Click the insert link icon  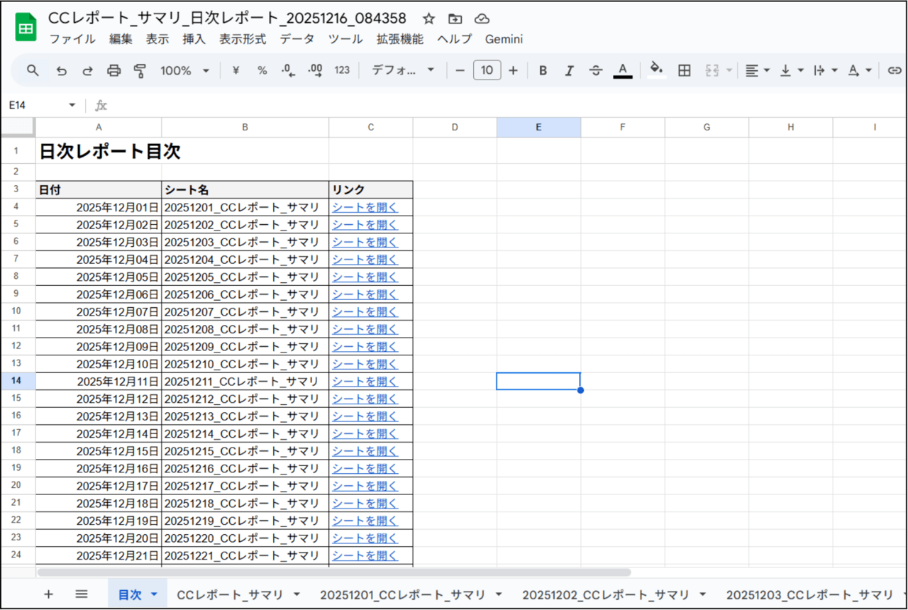[x=895, y=70]
